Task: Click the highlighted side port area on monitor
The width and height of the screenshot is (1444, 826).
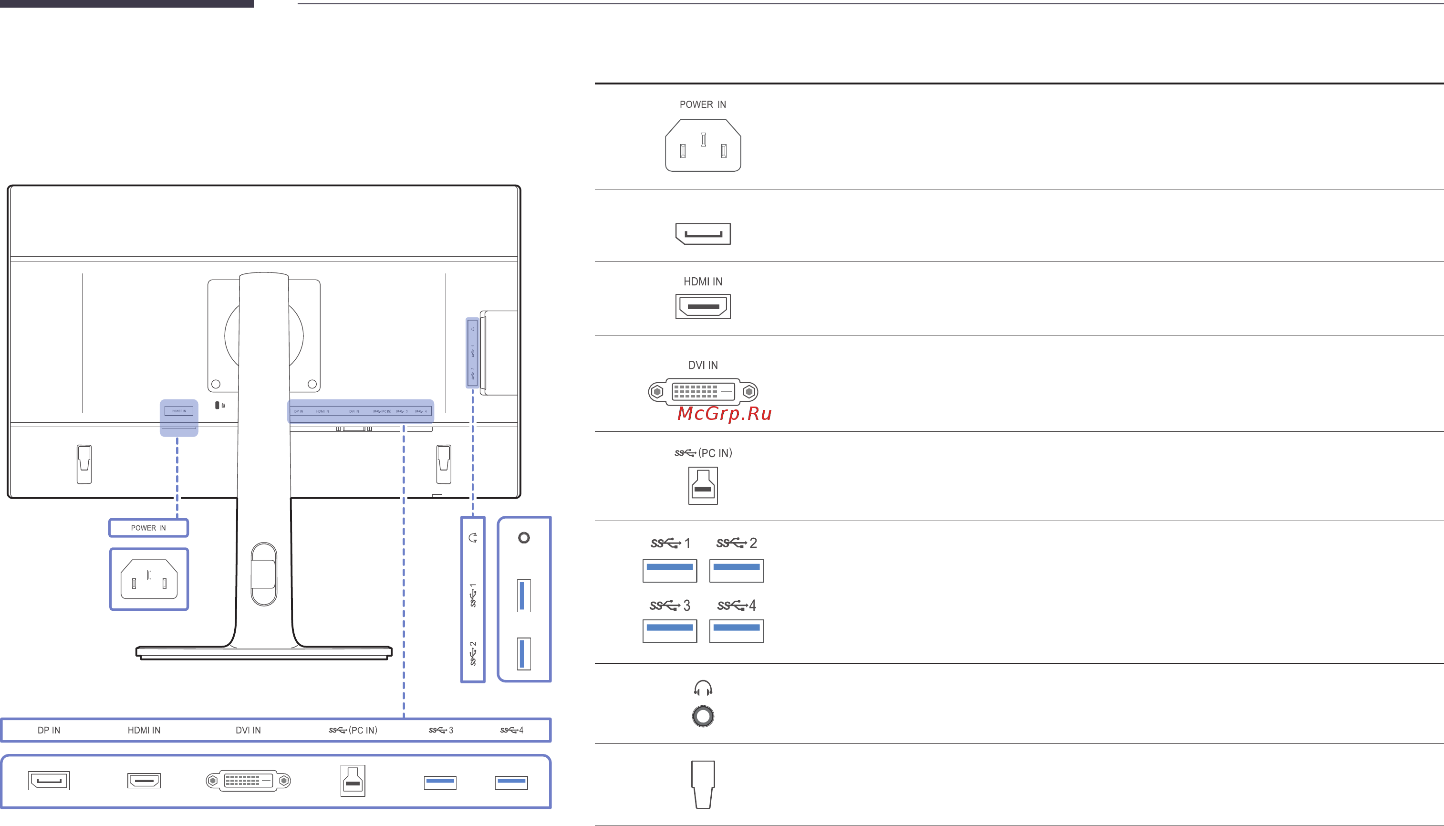Action: pos(472,353)
